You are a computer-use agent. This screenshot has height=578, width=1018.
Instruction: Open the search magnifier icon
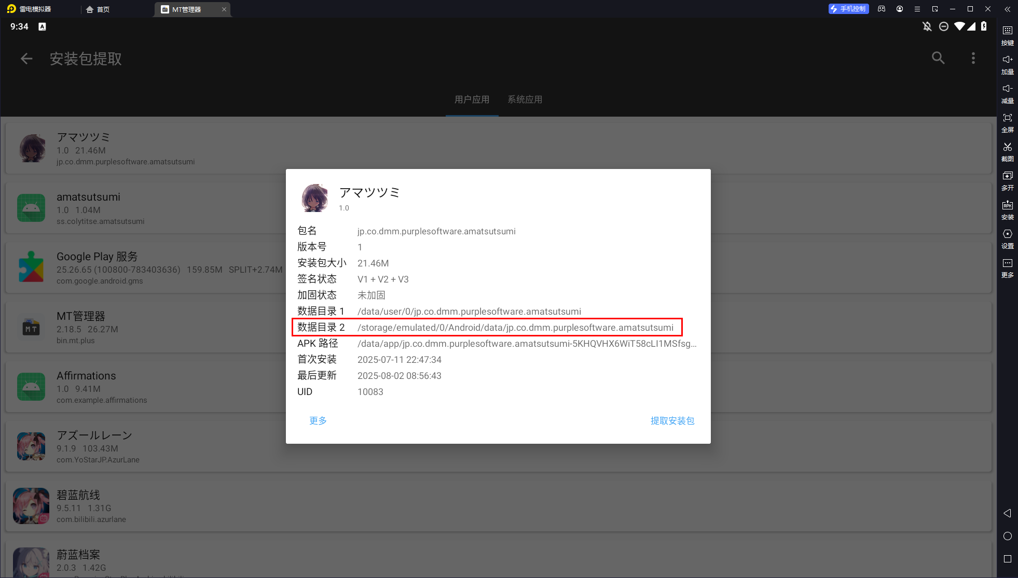pyautogui.click(x=938, y=58)
